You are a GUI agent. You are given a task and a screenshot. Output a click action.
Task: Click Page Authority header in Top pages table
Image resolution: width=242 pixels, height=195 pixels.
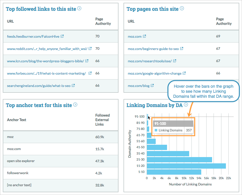point(224,21)
